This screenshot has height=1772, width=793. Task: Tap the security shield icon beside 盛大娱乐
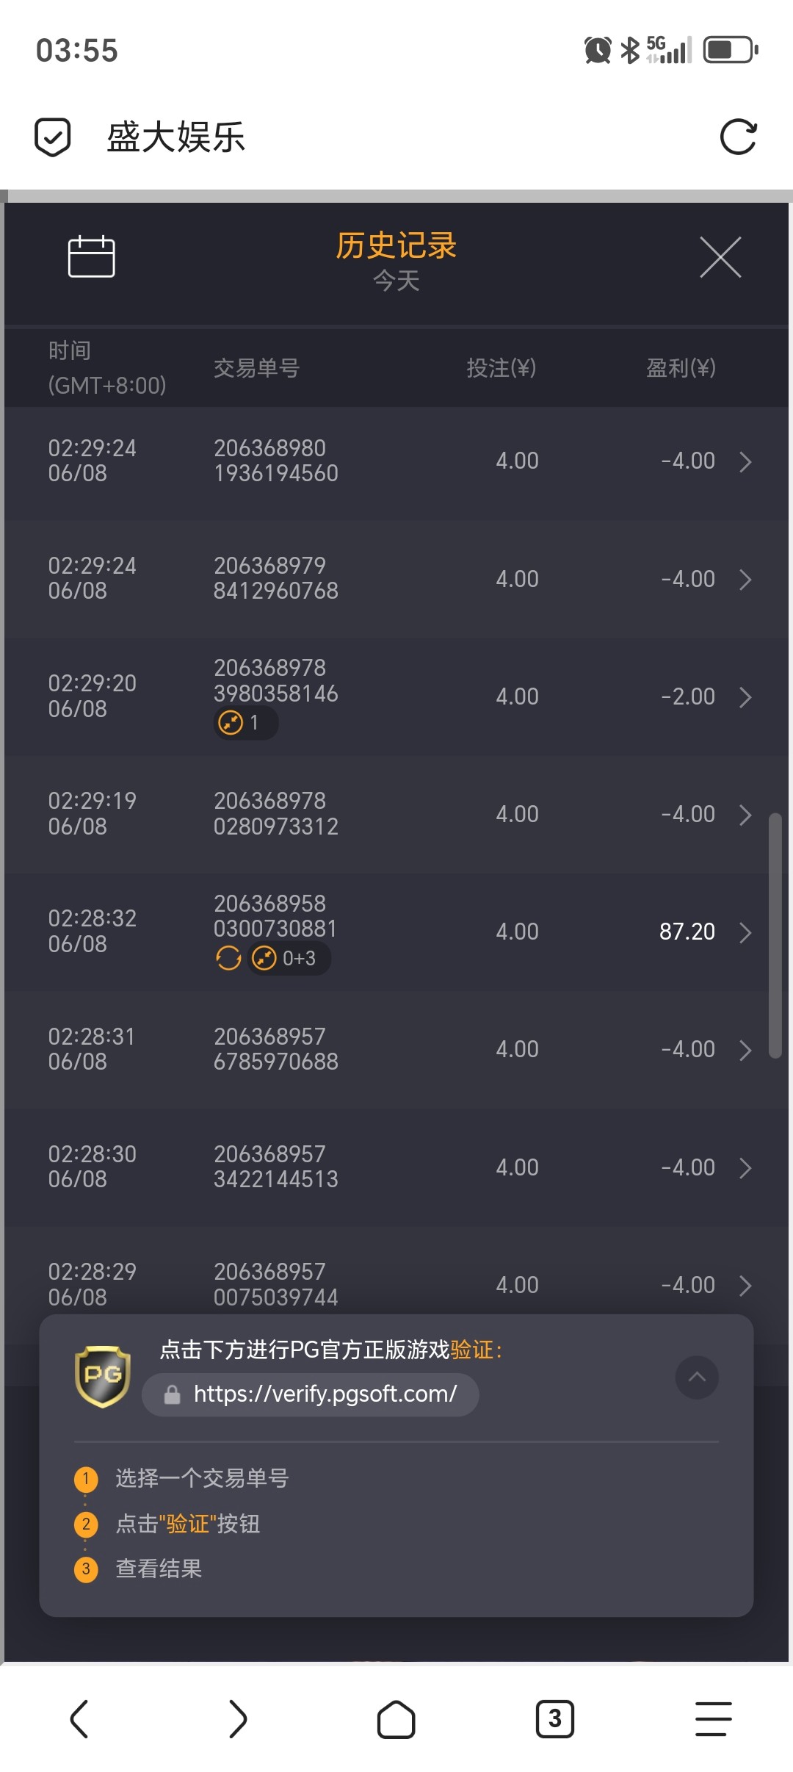pos(53,137)
